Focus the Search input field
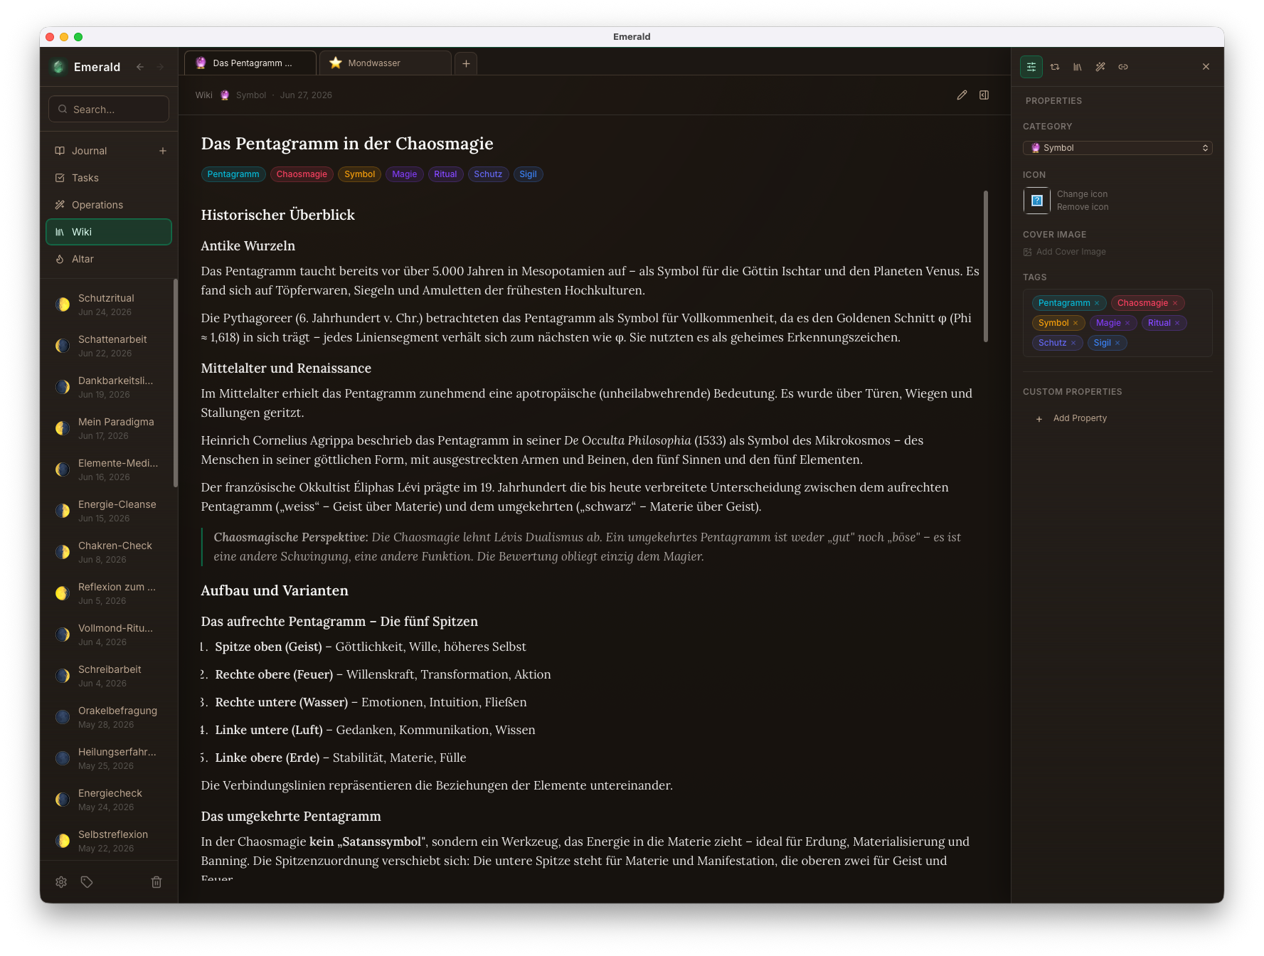 point(109,110)
